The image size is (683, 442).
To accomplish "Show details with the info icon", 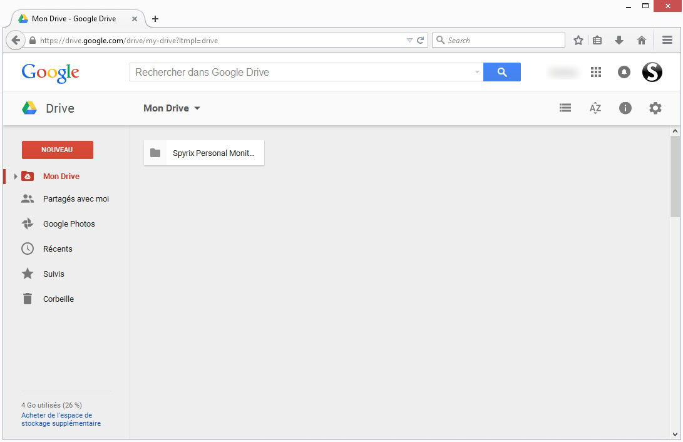I will 625,108.
